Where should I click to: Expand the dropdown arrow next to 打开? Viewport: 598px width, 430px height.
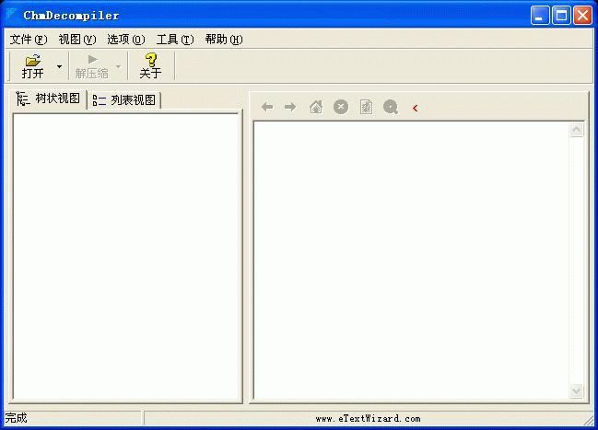point(59,66)
